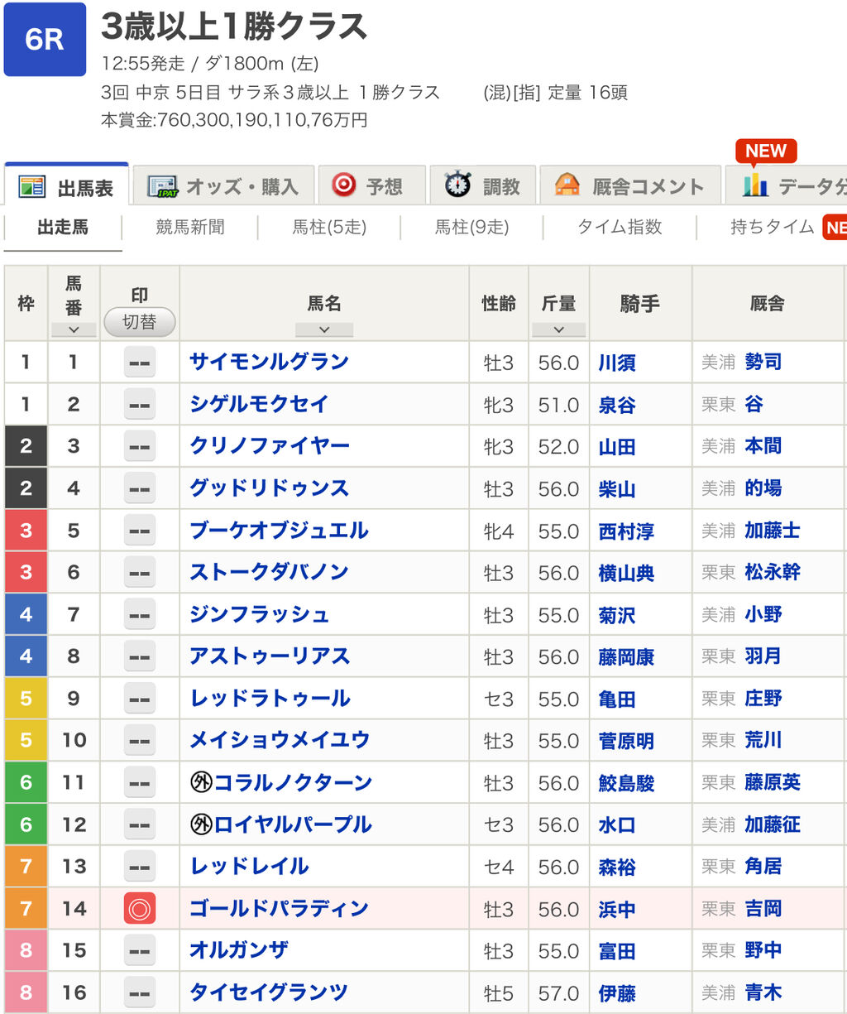Click the target icon on 予想 tab
The image size is (847, 1014).
coord(343,185)
